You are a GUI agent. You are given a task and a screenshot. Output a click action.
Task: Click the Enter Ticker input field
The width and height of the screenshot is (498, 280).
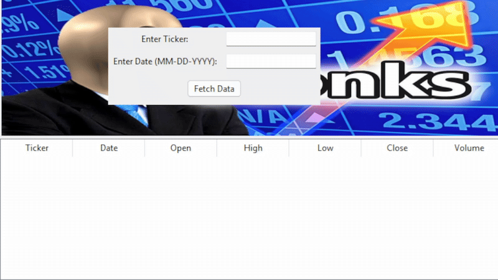(271, 39)
